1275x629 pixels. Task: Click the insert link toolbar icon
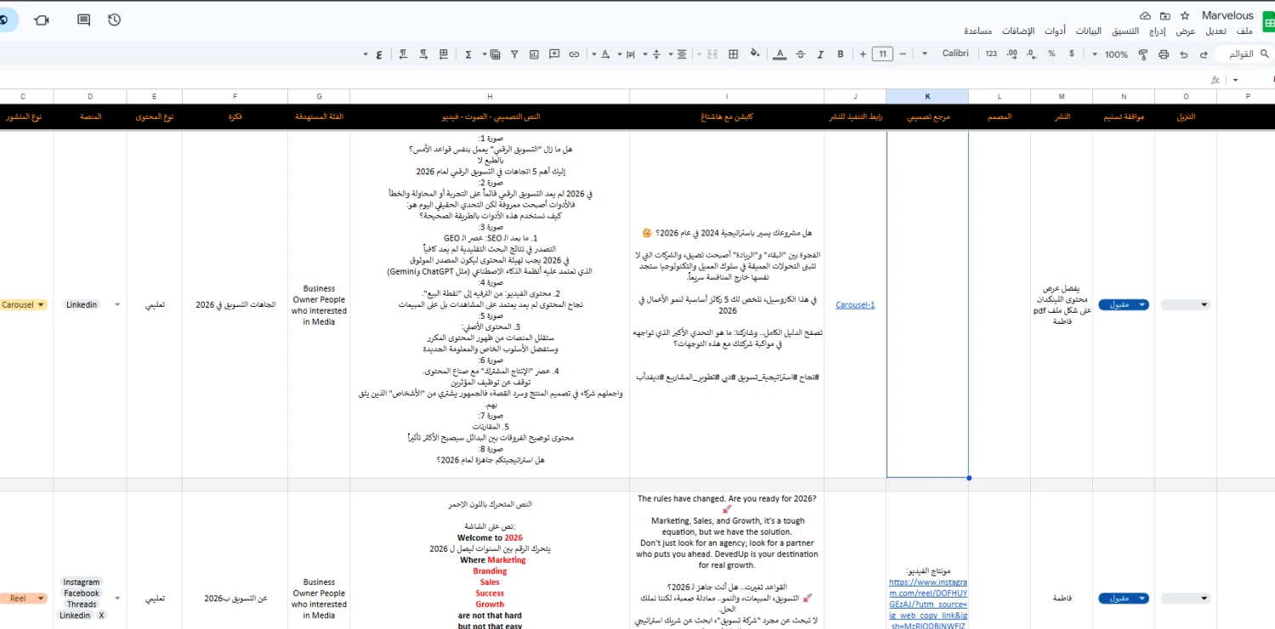point(574,54)
